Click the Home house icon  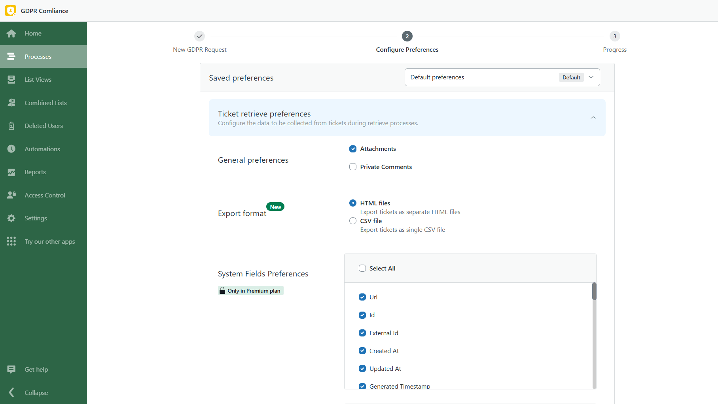(x=11, y=34)
